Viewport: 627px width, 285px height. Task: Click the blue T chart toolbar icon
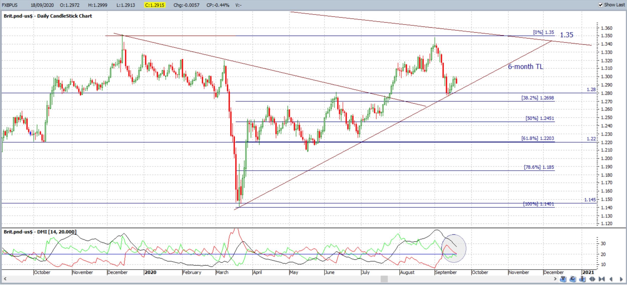563,279
